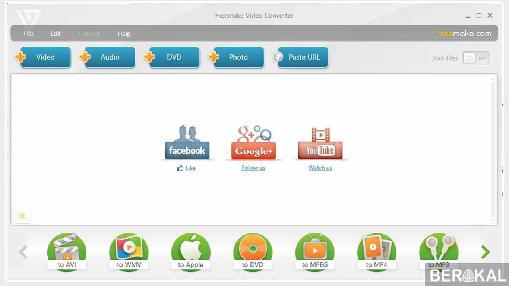Open the freemake.com link
The width and height of the screenshot is (509, 286).
[464, 34]
